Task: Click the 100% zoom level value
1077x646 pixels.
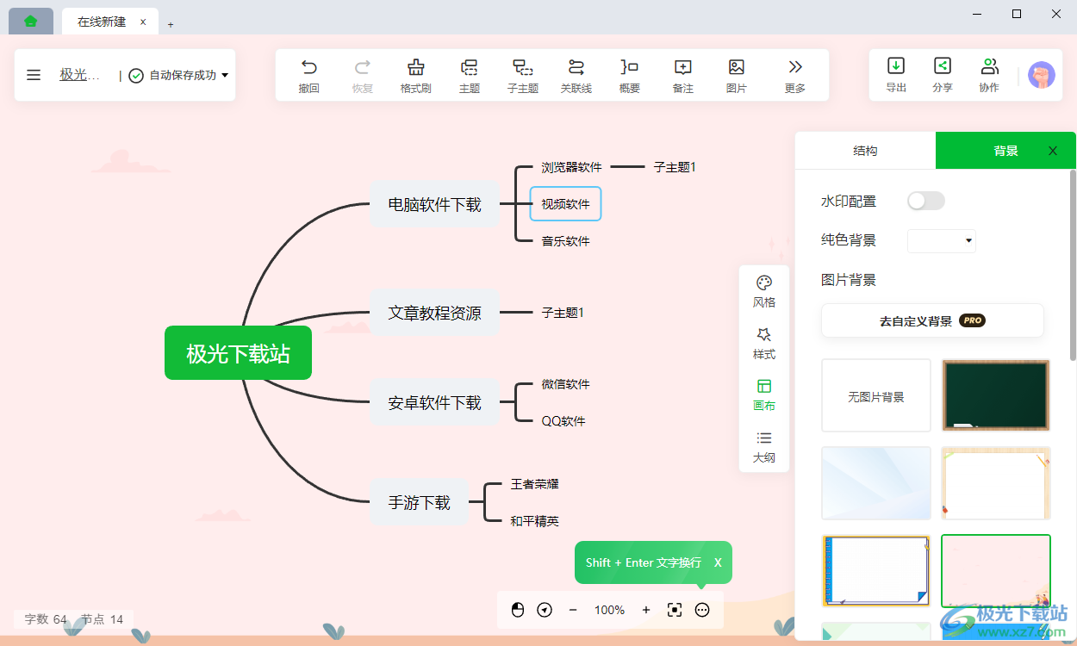Action: (609, 610)
